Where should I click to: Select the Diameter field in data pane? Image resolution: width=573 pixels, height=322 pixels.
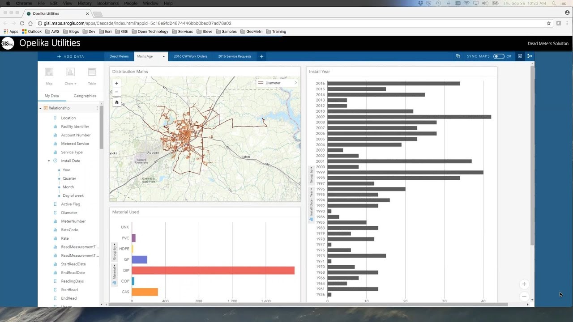pos(69,212)
